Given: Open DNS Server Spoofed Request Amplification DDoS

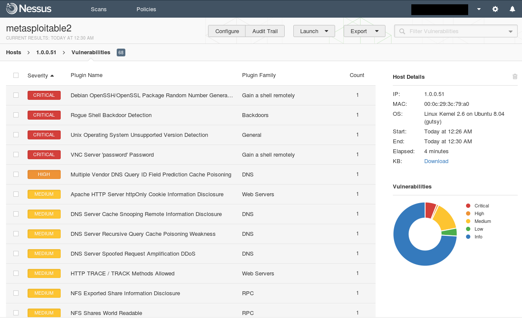Looking at the screenshot, I should tap(133, 254).
